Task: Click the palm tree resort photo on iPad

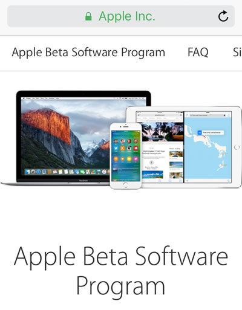Action: coord(163,132)
